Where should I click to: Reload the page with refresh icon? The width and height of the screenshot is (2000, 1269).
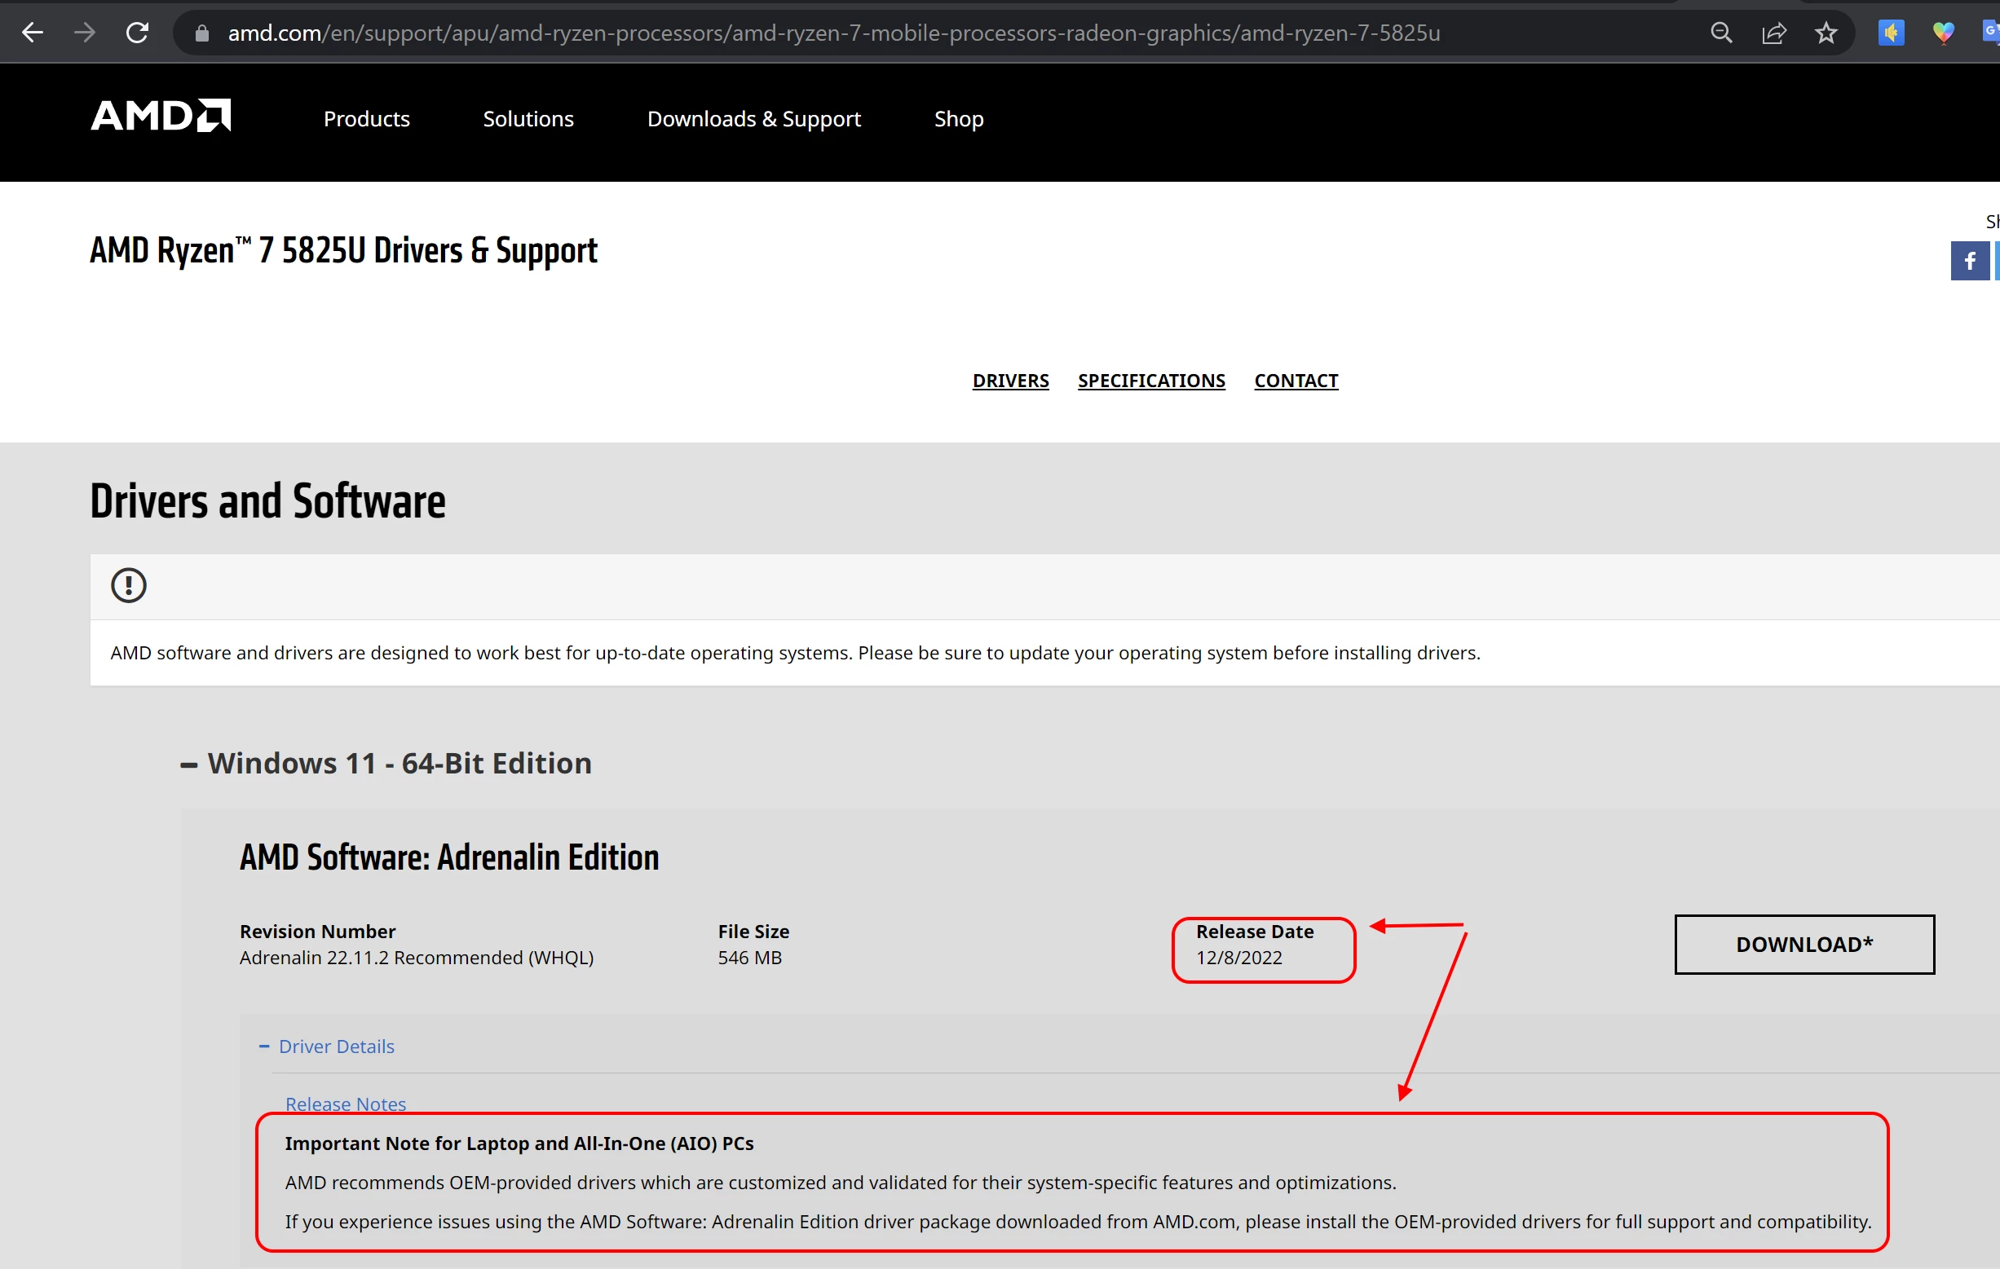click(x=137, y=33)
